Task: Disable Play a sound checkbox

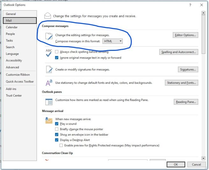Action: click(57, 124)
